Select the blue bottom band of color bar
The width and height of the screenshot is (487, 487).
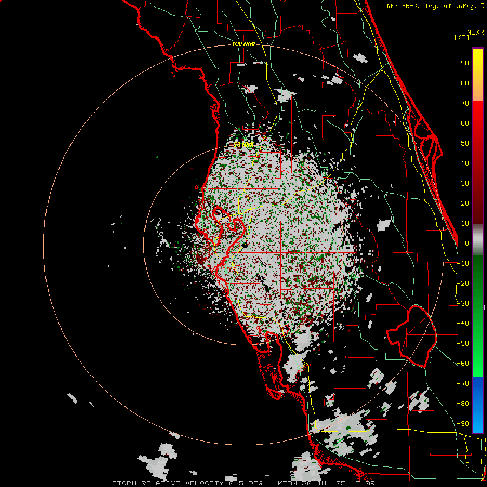tap(478, 405)
